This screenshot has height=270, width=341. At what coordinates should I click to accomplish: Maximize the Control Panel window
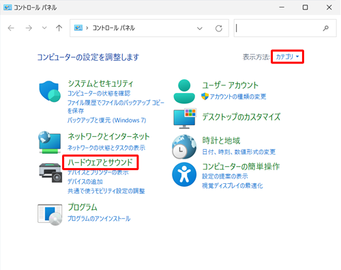[x=306, y=8]
